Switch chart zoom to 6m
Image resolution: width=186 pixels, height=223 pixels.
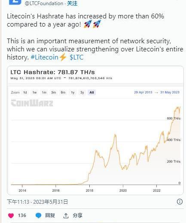63,92
